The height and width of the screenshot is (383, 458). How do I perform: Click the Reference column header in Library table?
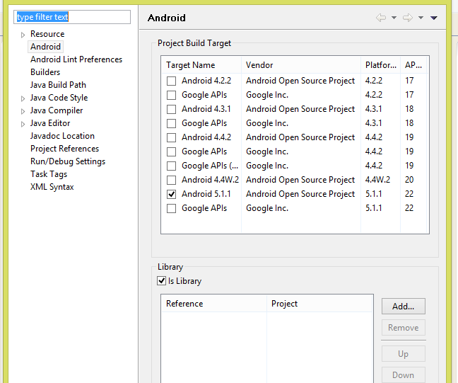click(x=184, y=304)
